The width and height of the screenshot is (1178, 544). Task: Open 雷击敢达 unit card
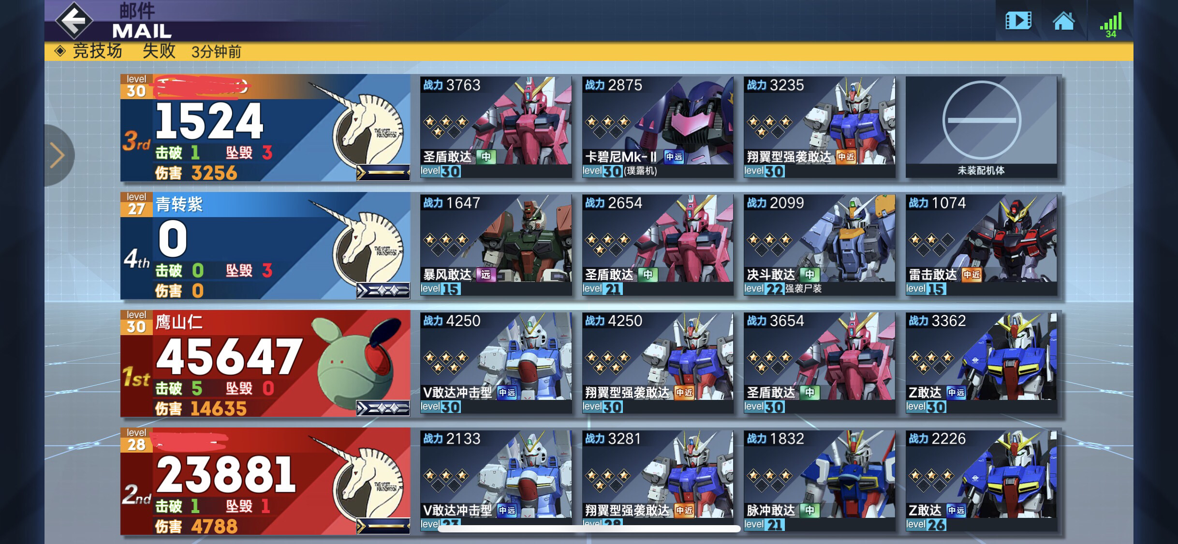point(981,245)
